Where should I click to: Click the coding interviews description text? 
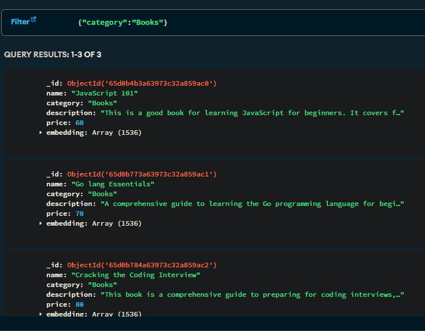(x=252, y=295)
